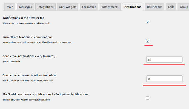Click the active Notifications tab

[x=133, y=7]
